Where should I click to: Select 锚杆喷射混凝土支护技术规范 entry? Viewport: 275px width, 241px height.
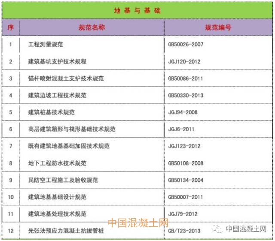click(x=66, y=78)
